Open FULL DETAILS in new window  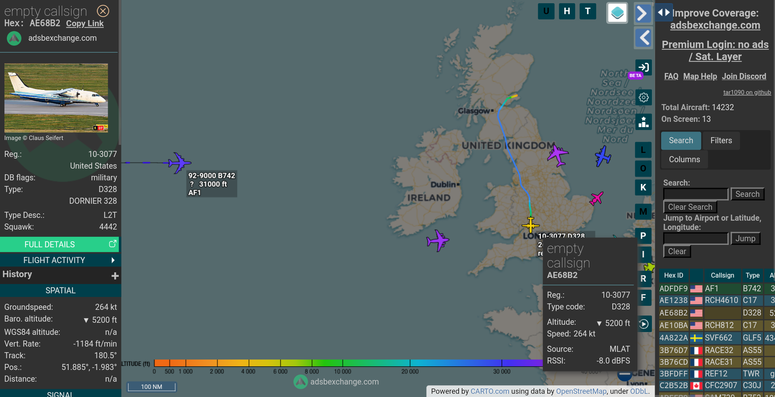pyautogui.click(x=59, y=244)
